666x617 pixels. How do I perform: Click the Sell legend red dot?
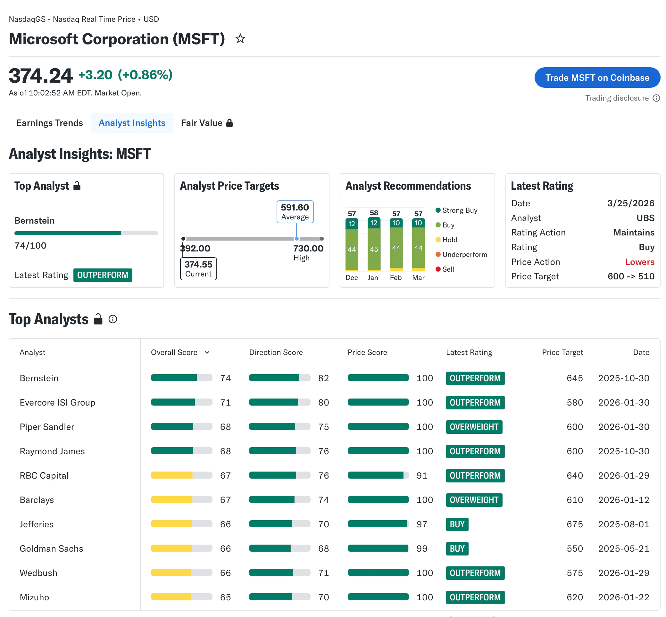[438, 269]
